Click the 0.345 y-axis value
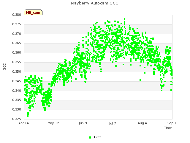Screen dimensions: 190x143 [x=17, y=81]
